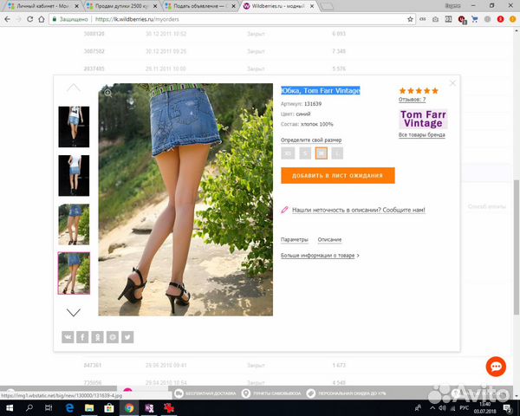This screenshot has height=416, width=520.
Task: Click the Tom Farr Vintage brand logo
Action: (423, 119)
